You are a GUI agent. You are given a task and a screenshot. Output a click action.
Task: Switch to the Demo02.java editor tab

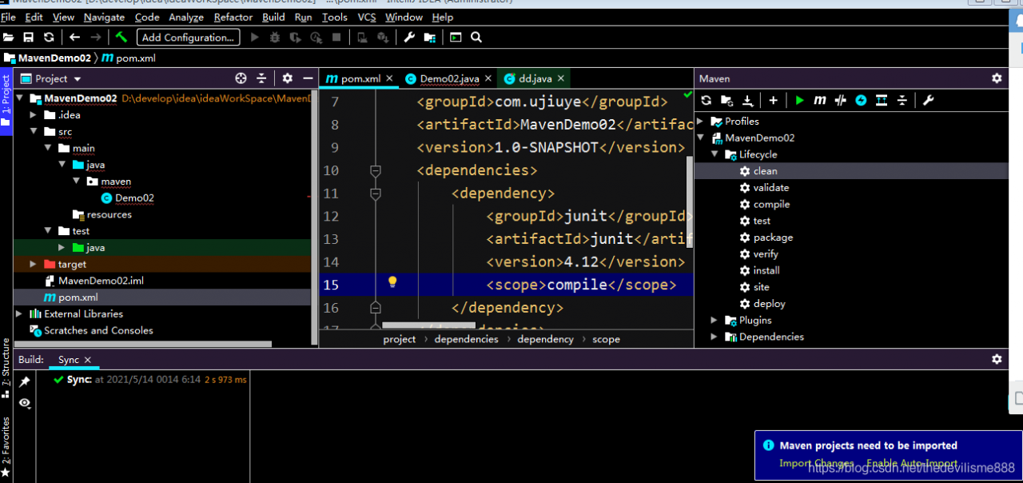tap(449, 78)
